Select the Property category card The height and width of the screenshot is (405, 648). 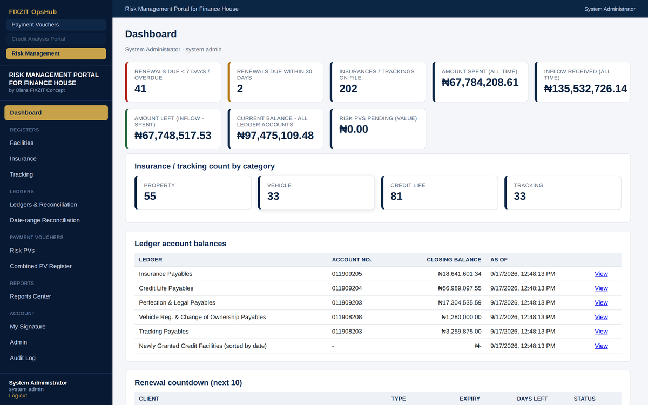point(193,192)
